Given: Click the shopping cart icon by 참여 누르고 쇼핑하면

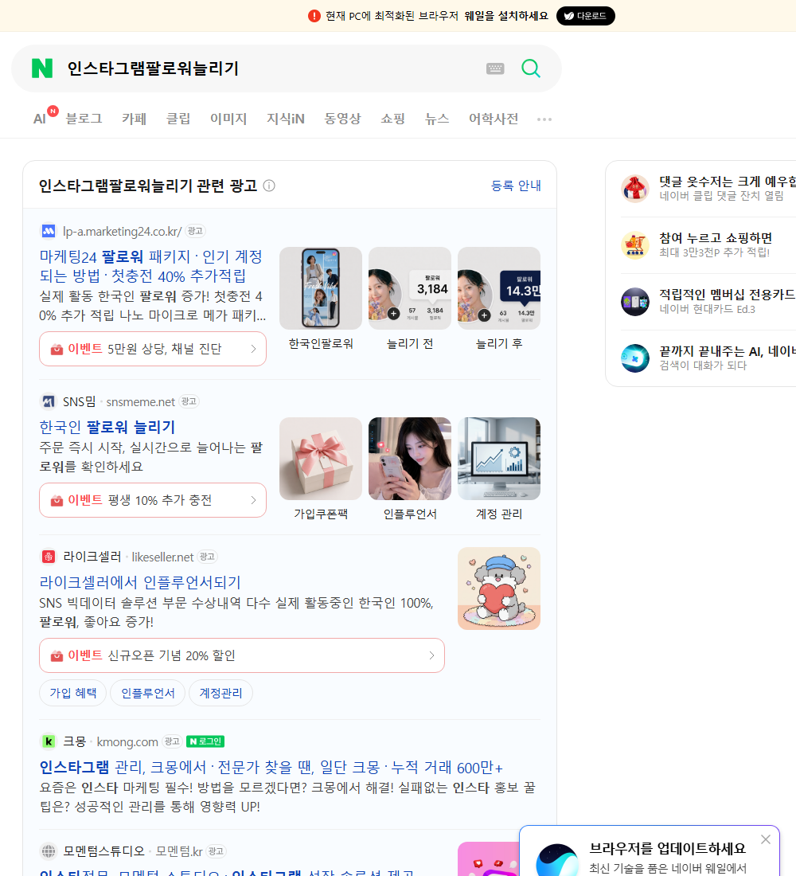Looking at the screenshot, I should pos(635,245).
